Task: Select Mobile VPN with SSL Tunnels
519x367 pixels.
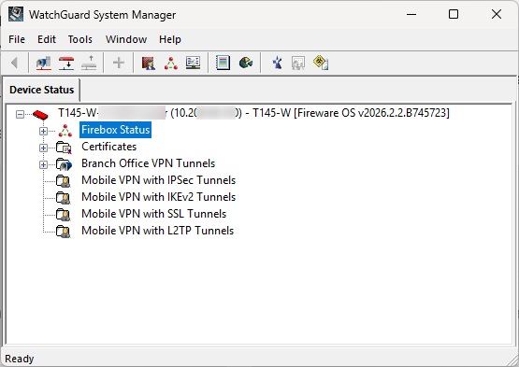Action: click(x=153, y=214)
